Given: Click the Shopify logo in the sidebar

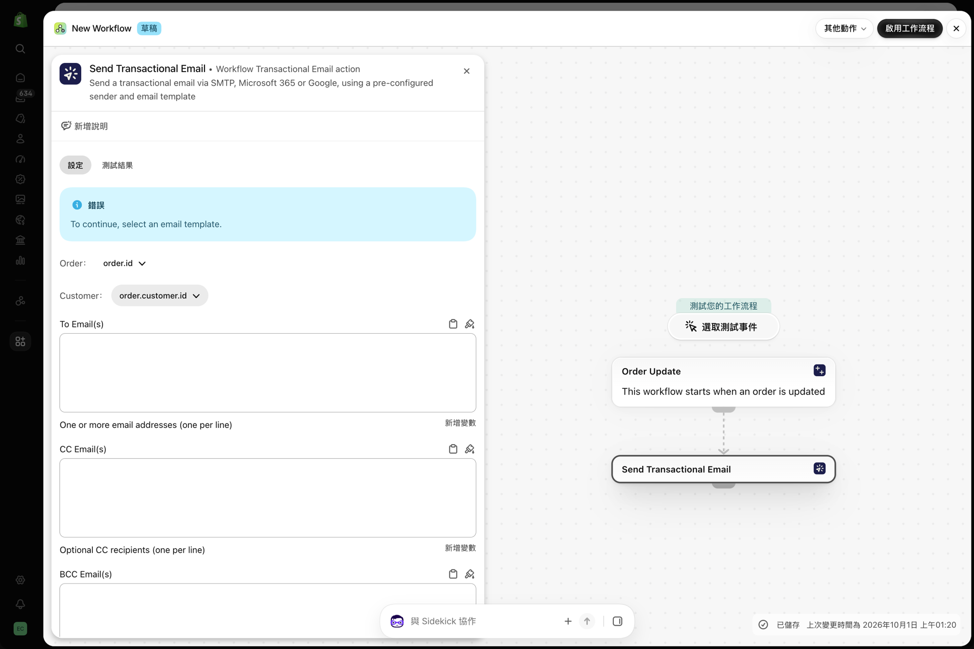Looking at the screenshot, I should pos(20,20).
